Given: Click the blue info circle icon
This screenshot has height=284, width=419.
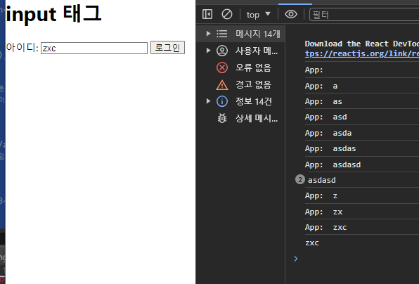Looking at the screenshot, I should pos(221,101).
